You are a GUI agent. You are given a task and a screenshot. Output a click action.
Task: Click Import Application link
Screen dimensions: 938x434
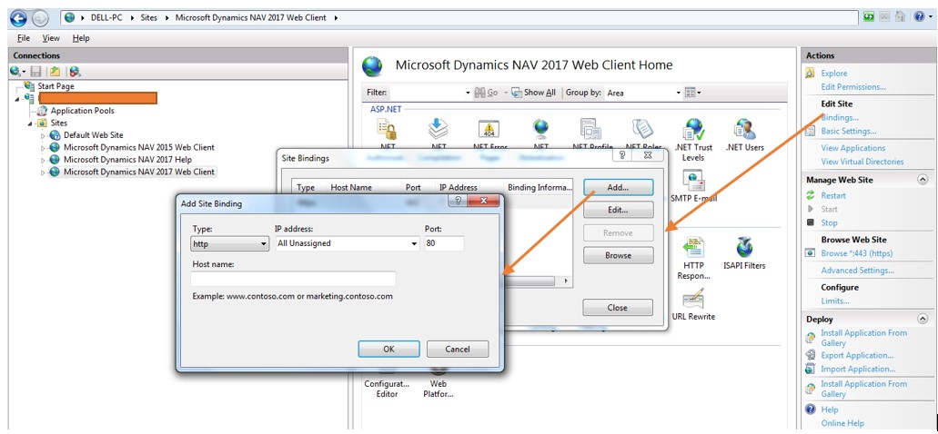tap(858, 370)
